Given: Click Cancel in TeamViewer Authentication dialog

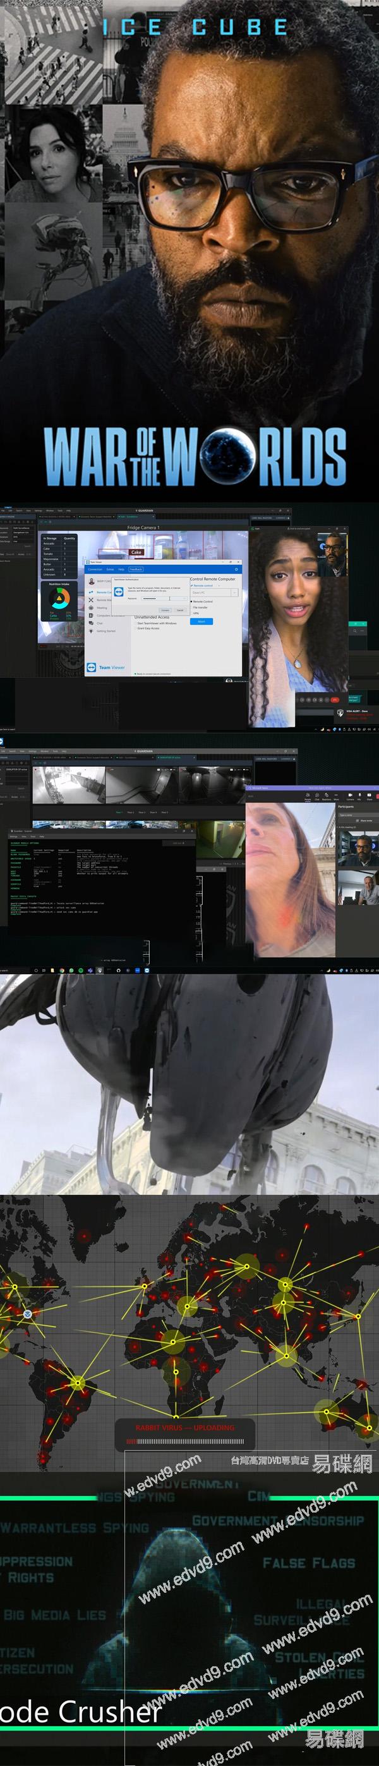Looking at the screenshot, I should (x=179, y=610).
